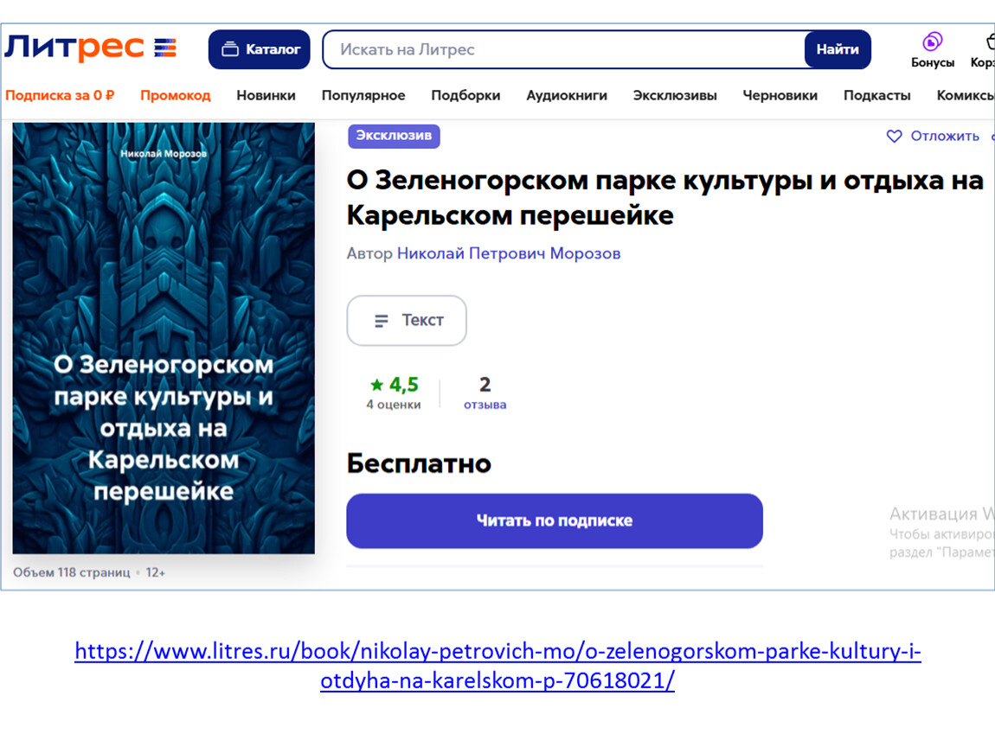Screen dimensions: 995x747
Task: Click the Отложить link
Action: [x=945, y=136]
